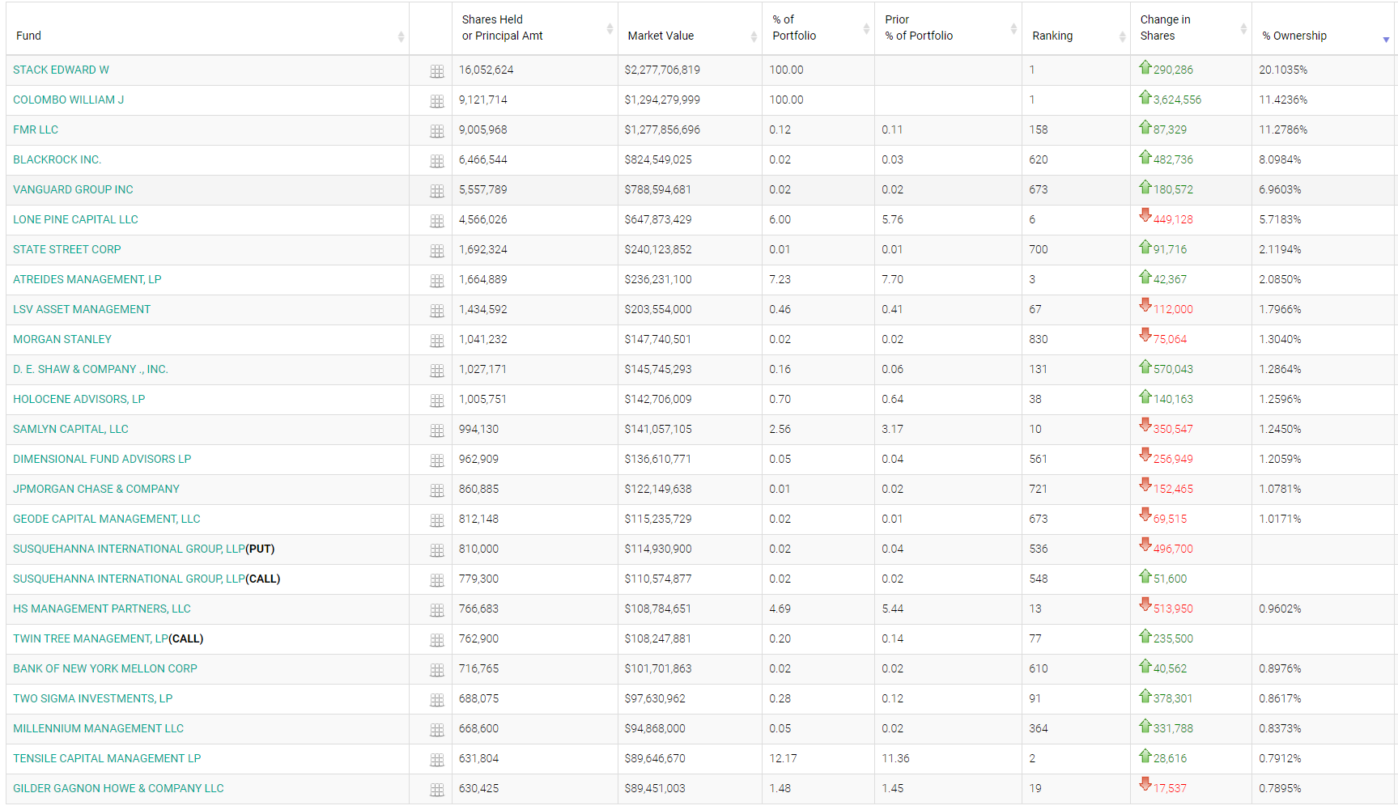Sort table by Fund column
The height and width of the screenshot is (810, 1398).
(x=207, y=29)
